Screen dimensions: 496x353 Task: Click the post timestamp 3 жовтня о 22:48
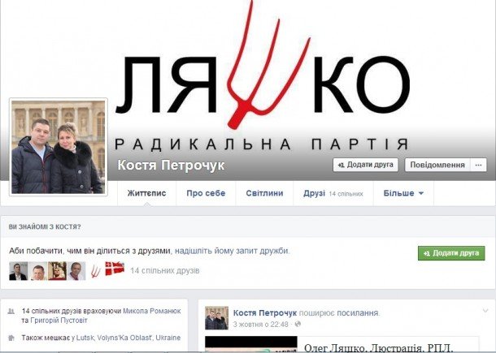click(261, 325)
